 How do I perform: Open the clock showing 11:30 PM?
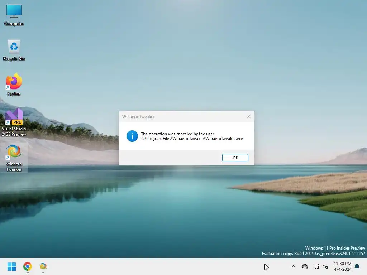342,266
